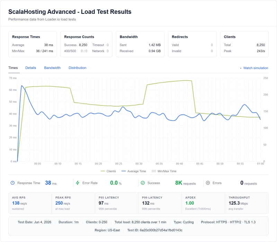Viewport: 277px width, 242px height.
Task: Click the 70 ms axis label
Action: coord(13,78)
